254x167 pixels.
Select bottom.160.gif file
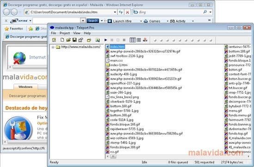[121, 106]
